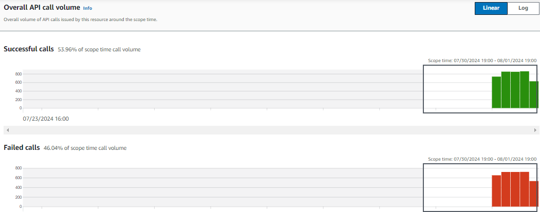Select the leftmost green bar in Successful calls
Image resolution: width=540 pixels, height=212 pixels.
(496, 92)
